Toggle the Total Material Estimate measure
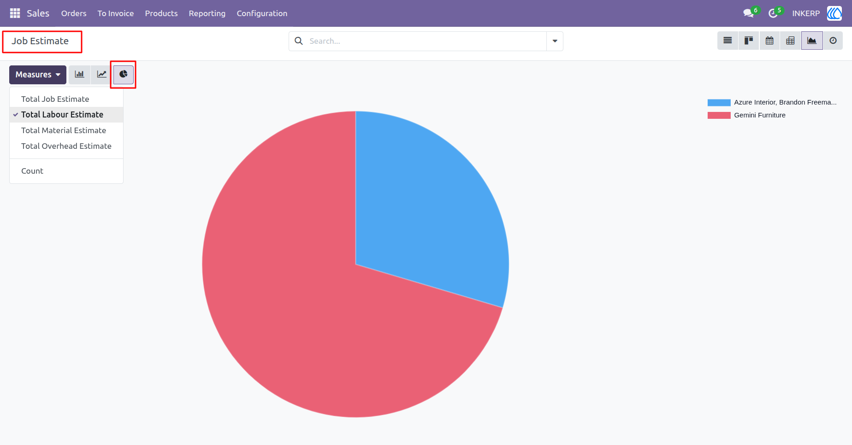This screenshot has height=445, width=852. pos(66,130)
